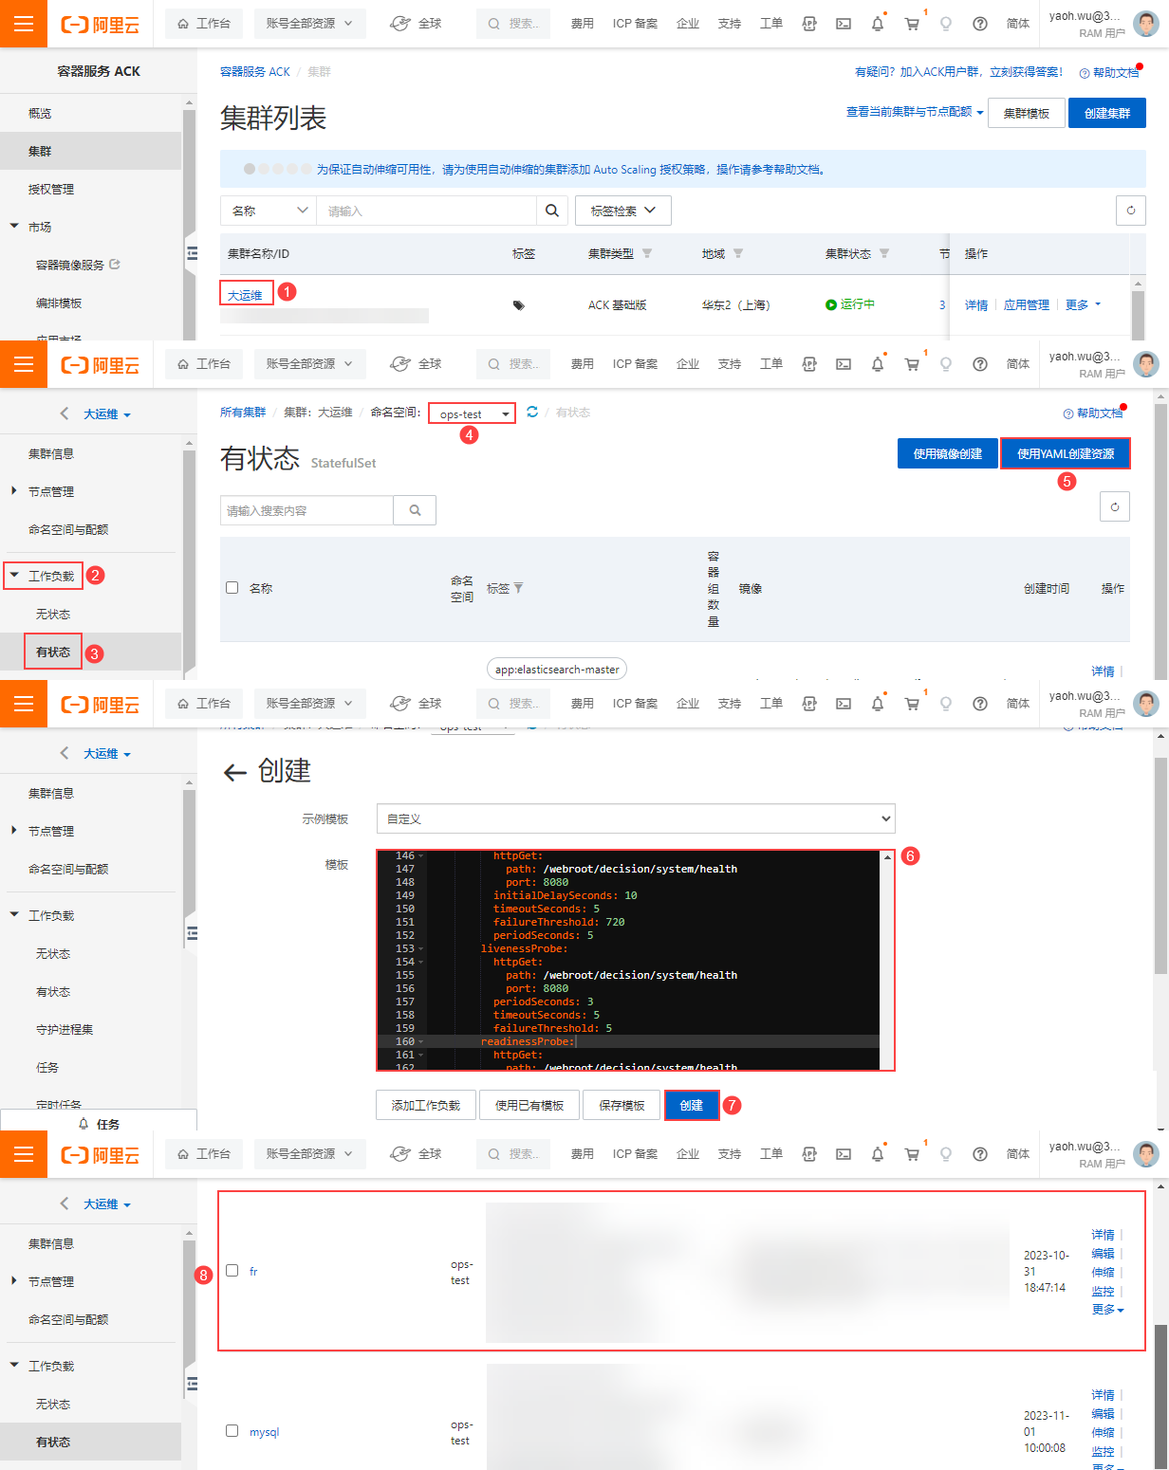The height and width of the screenshot is (1470, 1169).
Task: Open 账号全部资源 dropdown above 集群列表 page
Action: pyautogui.click(x=309, y=24)
